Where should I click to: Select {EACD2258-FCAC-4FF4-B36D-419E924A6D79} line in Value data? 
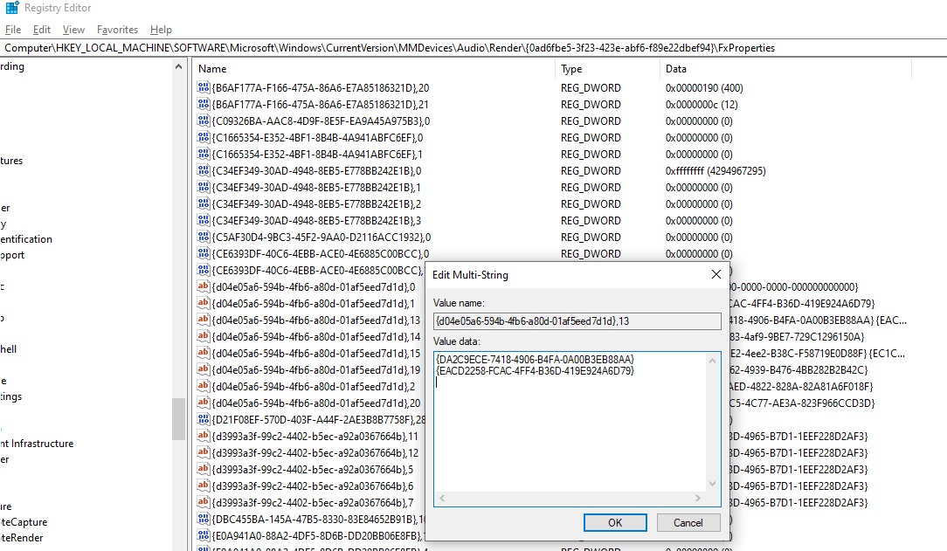tap(536, 370)
